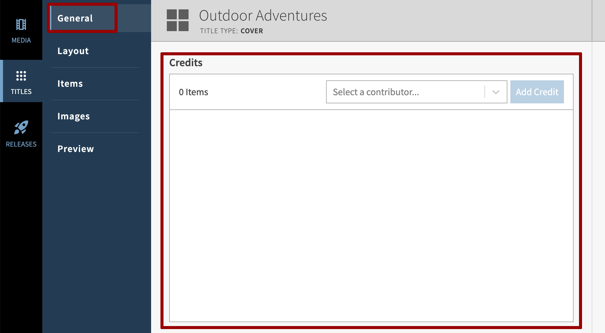Click the rocket ship icon above RELEASES

21,129
